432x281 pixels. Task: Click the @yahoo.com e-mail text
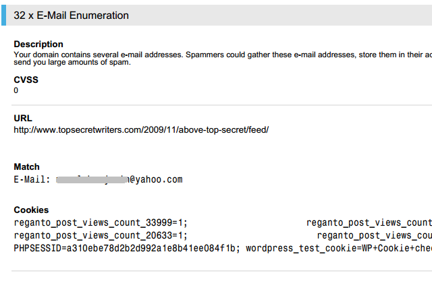[156, 179]
